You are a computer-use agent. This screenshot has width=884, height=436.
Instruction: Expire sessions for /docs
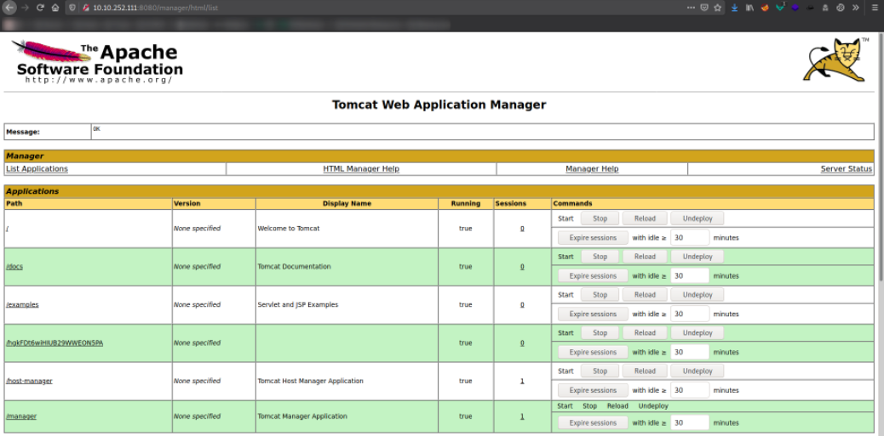(593, 276)
